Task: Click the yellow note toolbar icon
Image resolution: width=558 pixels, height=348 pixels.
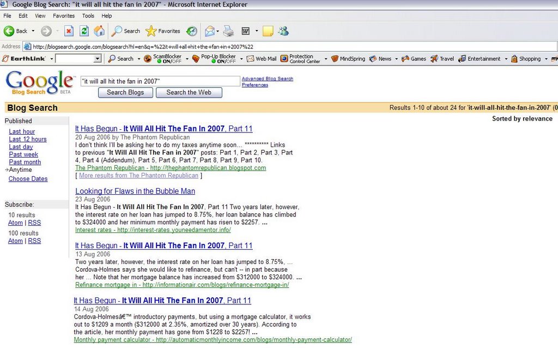Action: pyautogui.click(x=268, y=31)
